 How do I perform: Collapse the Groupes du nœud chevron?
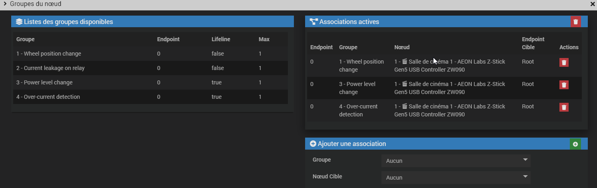click(5, 4)
